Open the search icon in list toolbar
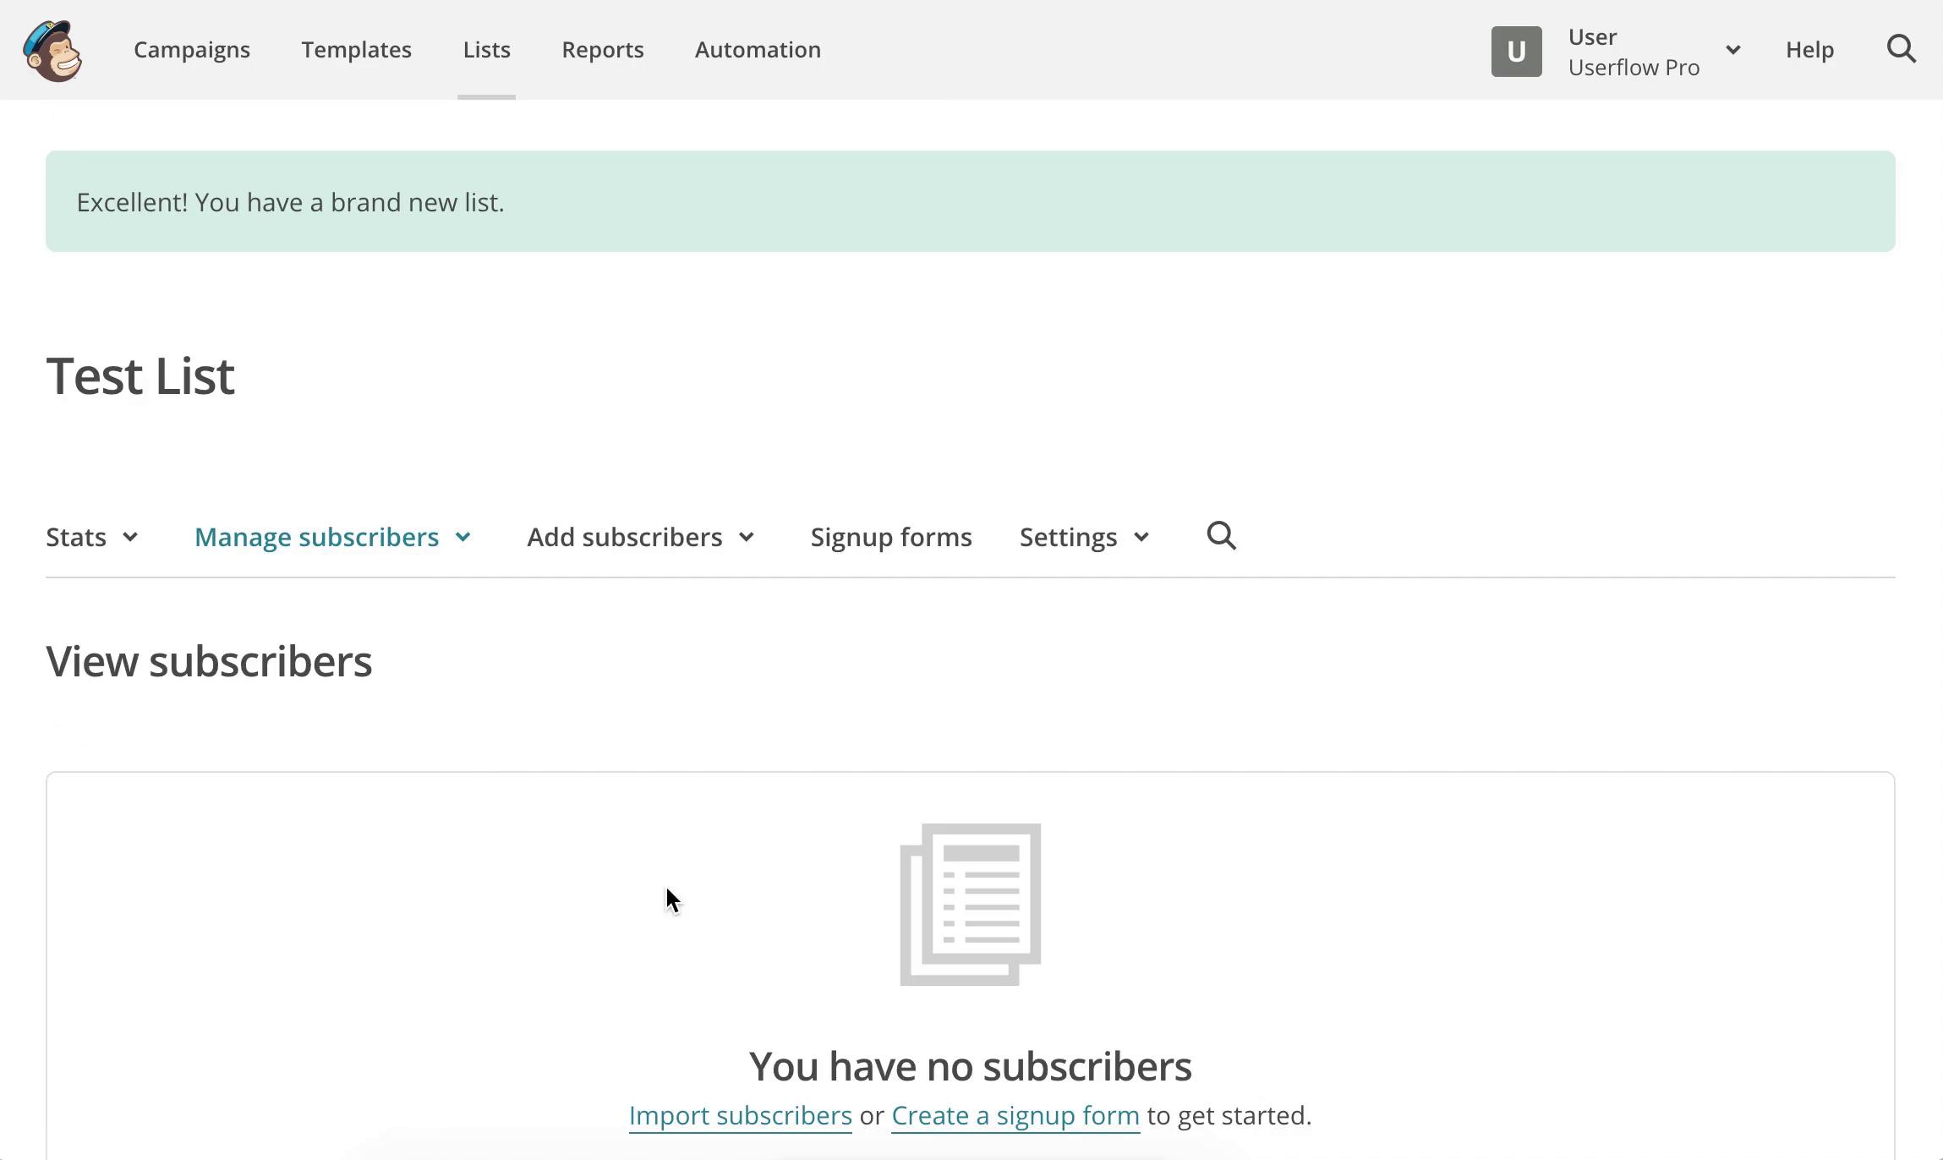The width and height of the screenshot is (1943, 1160). tap(1221, 534)
